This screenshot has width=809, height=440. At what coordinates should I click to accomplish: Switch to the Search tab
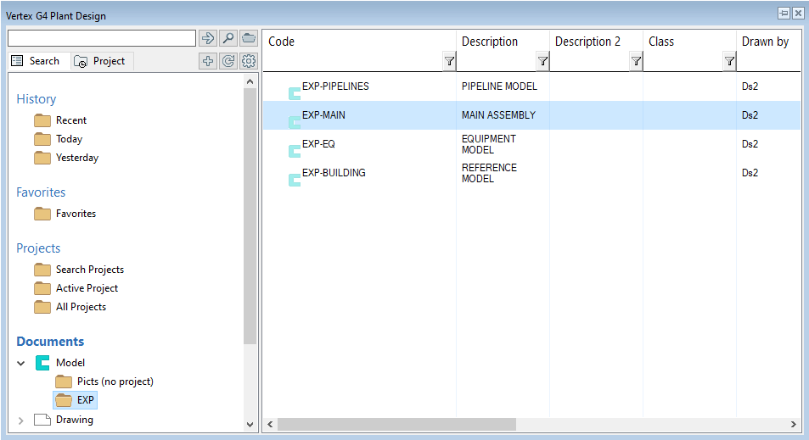click(36, 61)
